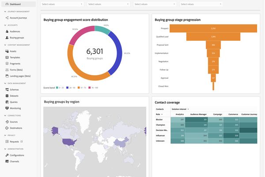Viewport: 265px width, 177px height.
Task: Collapse the Journey Management section
Action: 5,12
